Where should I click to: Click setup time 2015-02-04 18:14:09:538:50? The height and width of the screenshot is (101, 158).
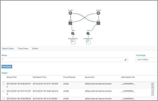[19, 99]
